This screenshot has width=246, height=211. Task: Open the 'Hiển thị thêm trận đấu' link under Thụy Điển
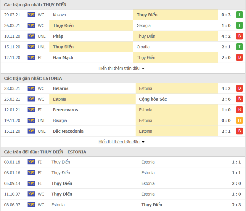click(119, 68)
